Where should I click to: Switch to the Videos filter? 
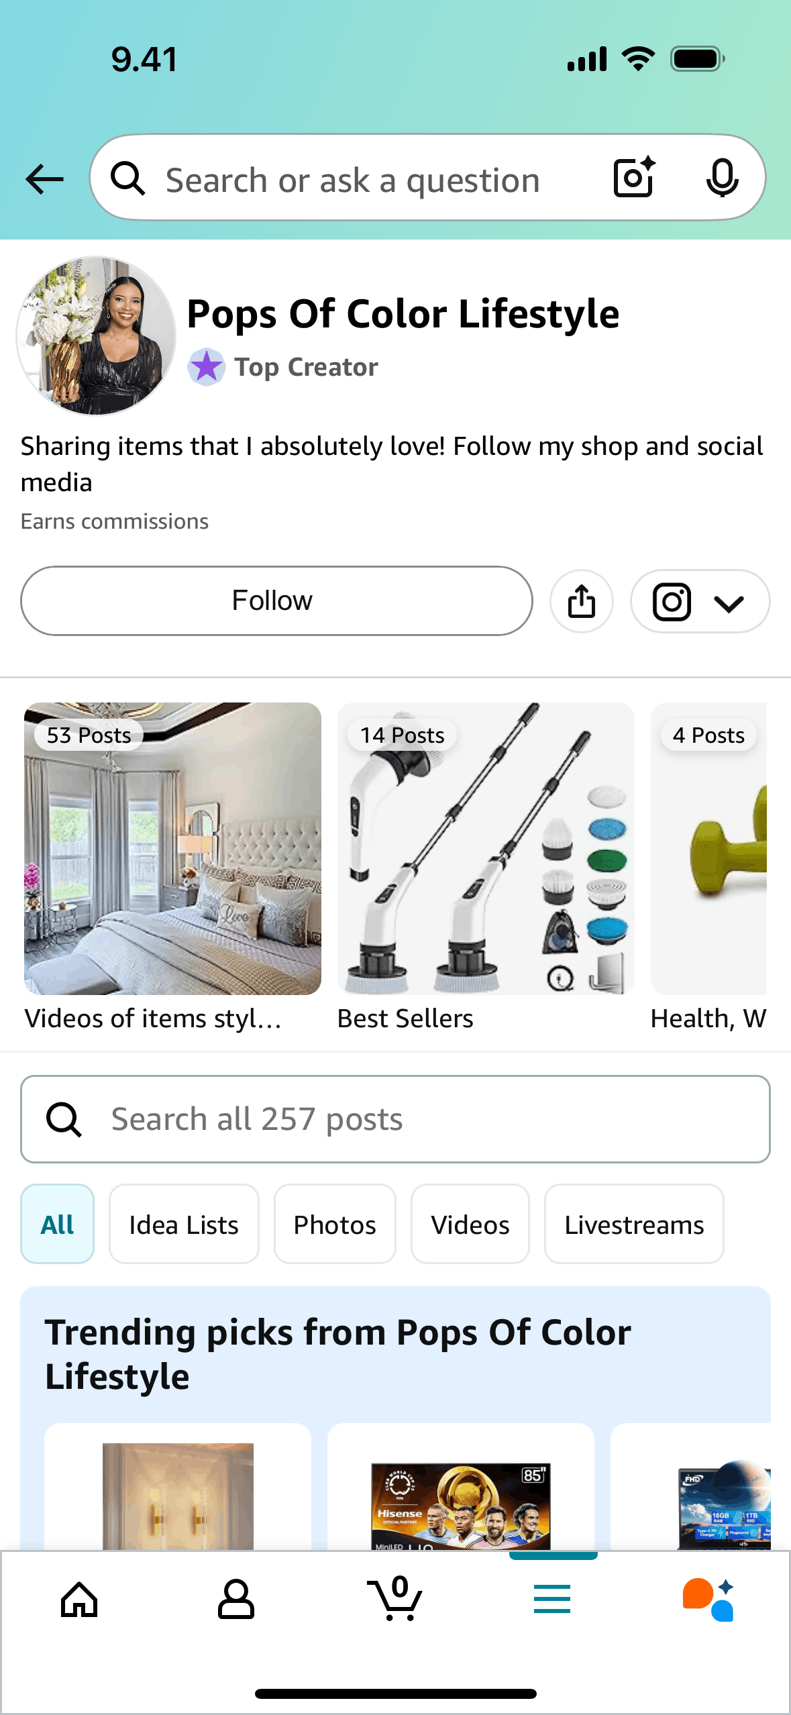click(x=470, y=1225)
